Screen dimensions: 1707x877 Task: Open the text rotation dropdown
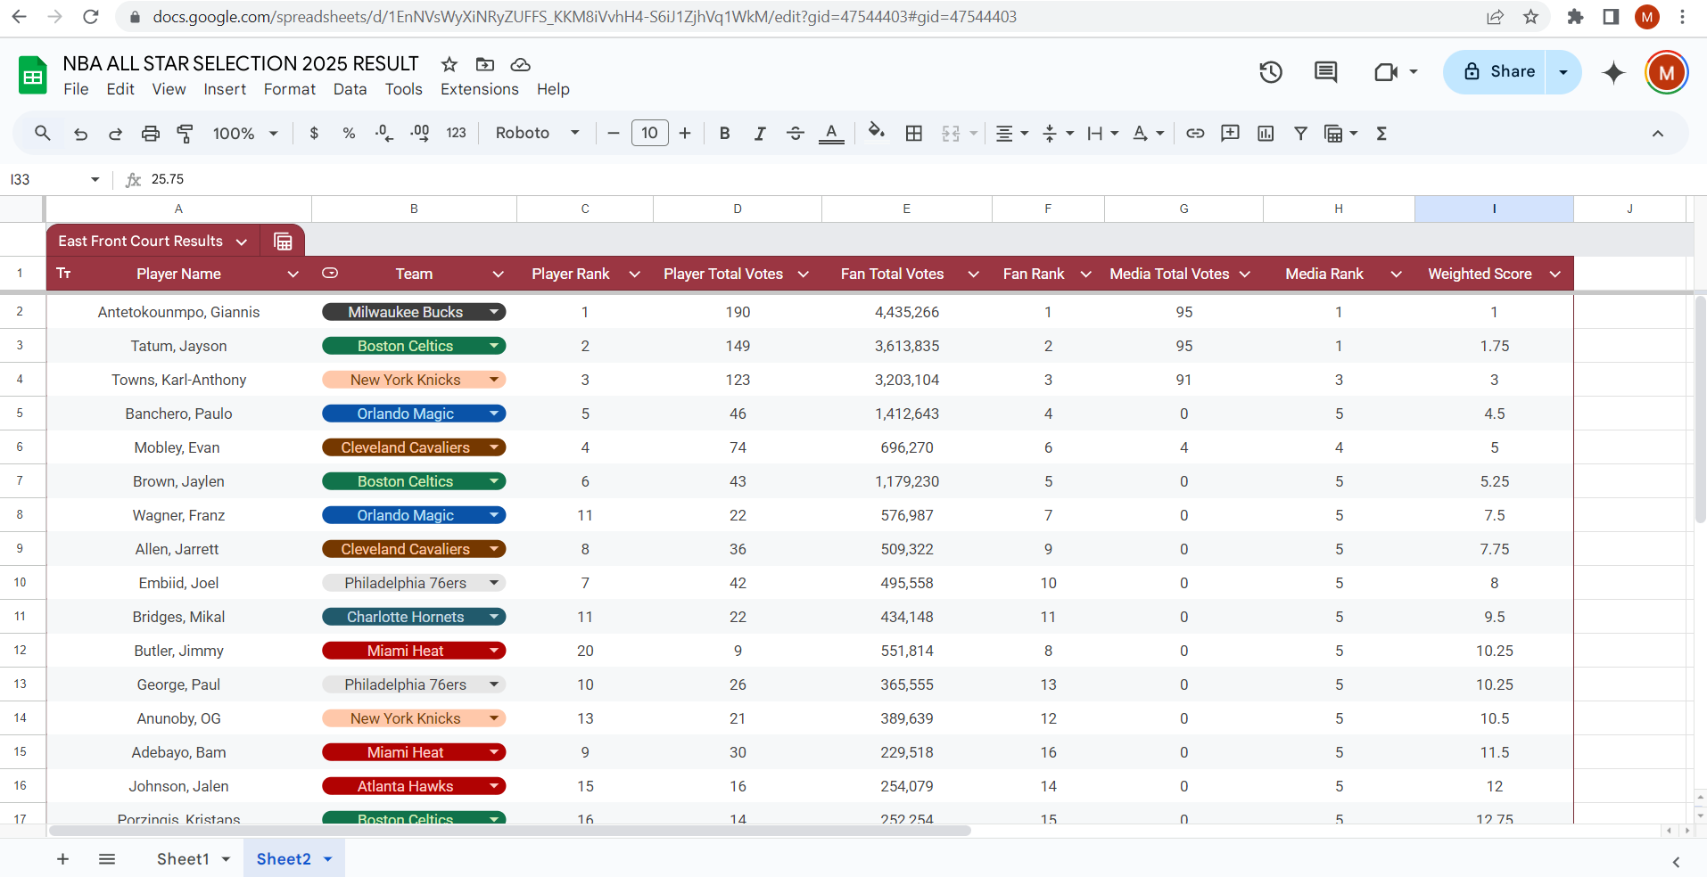(1149, 134)
